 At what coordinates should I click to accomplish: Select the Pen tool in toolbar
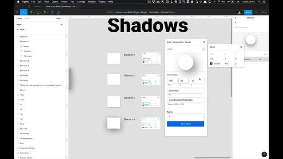[x=45, y=12]
